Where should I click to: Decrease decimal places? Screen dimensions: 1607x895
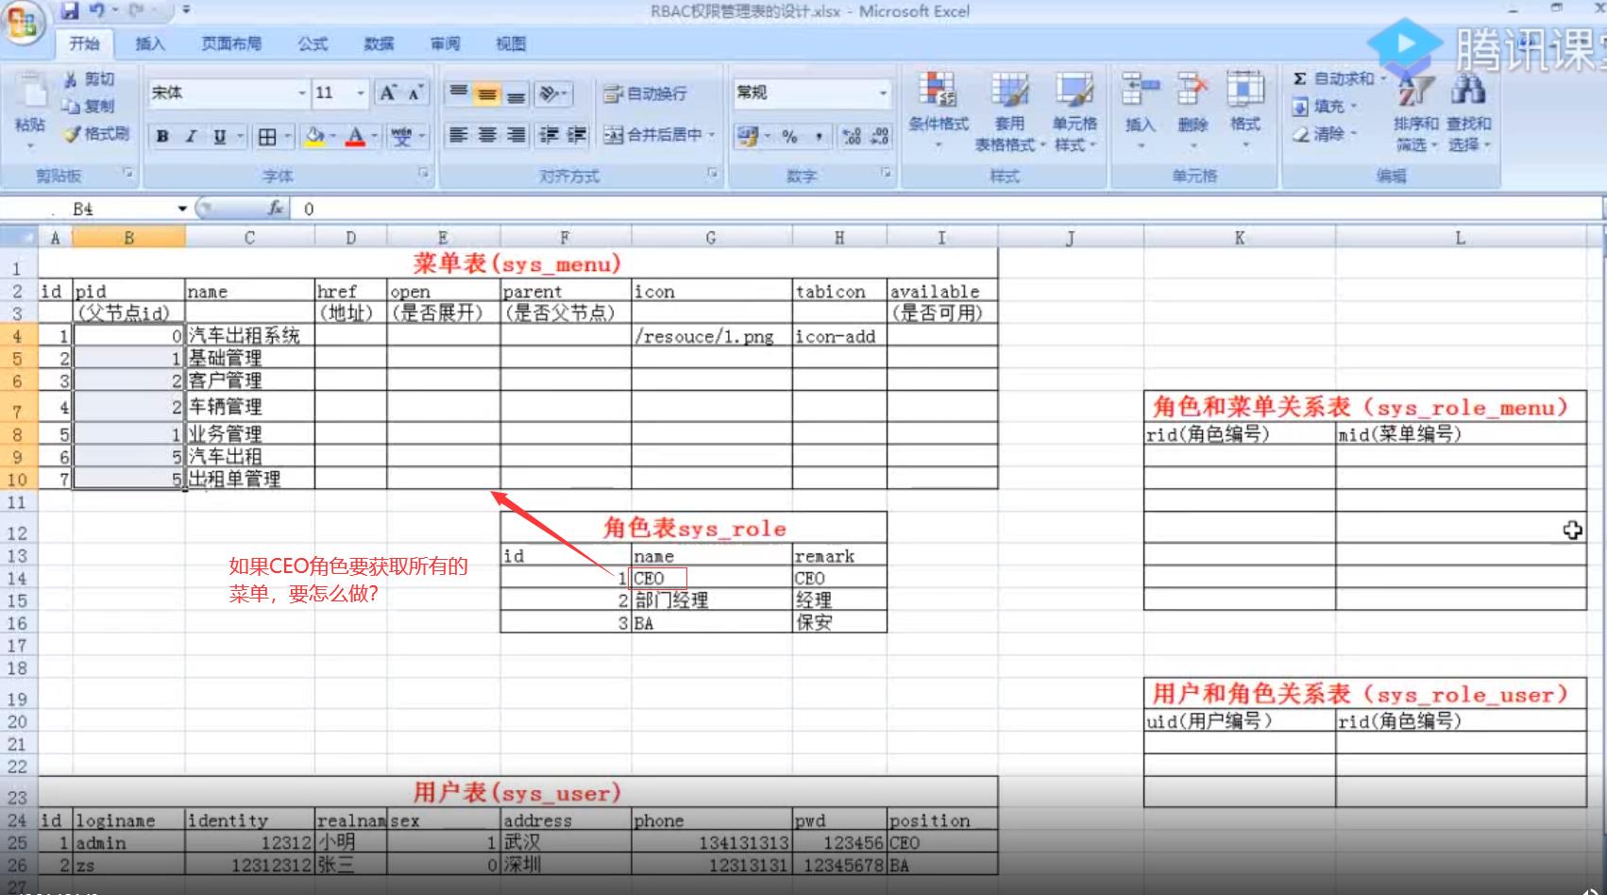880,137
